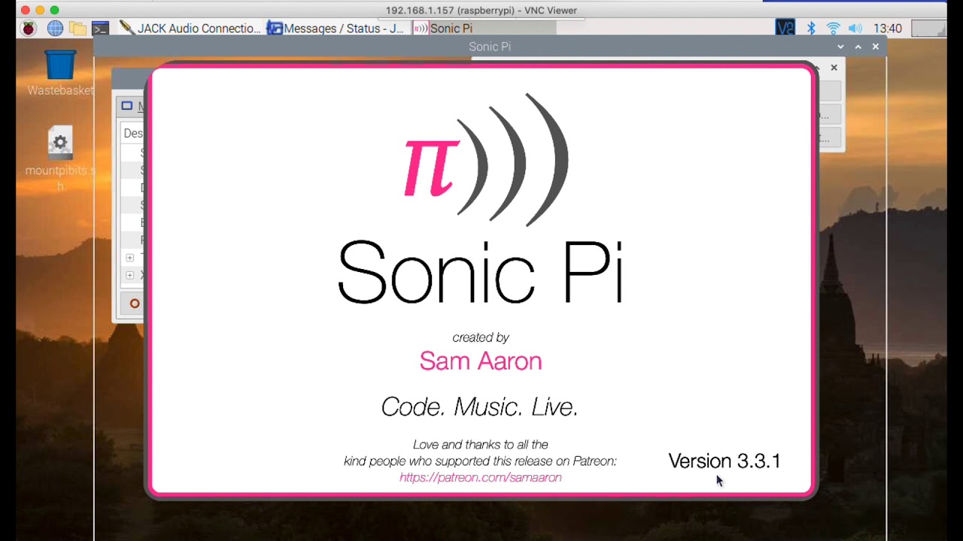Switch to Messages / Status taskbar window
The height and width of the screenshot is (541, 963).
tap(336, 29)
